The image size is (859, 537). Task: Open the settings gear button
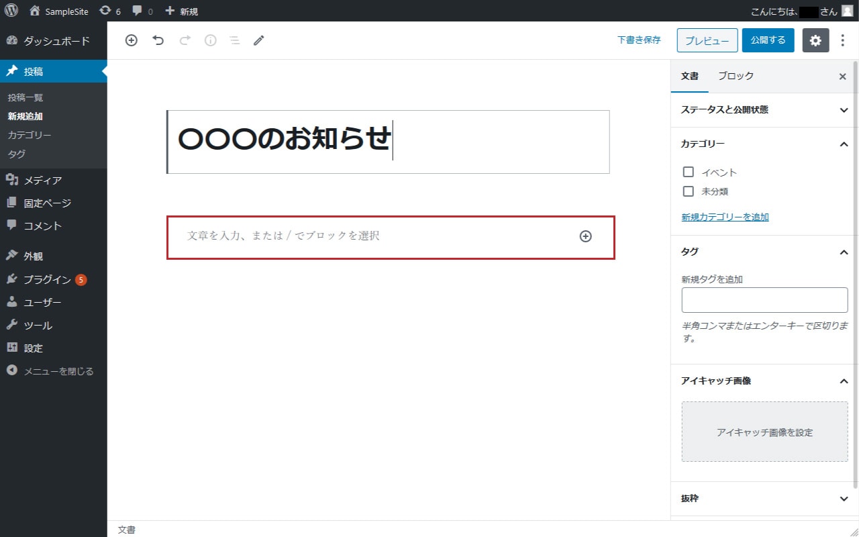(815, 40)
